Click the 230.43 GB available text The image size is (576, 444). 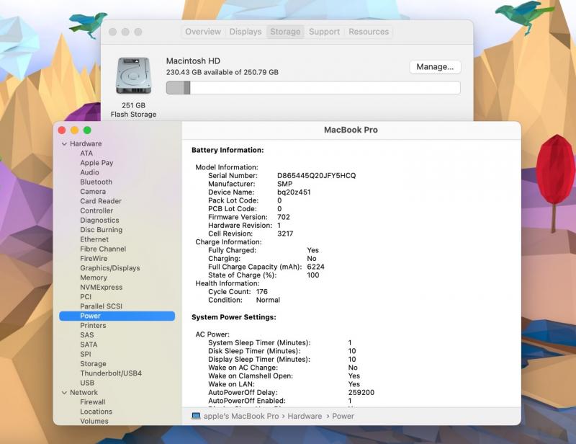[x=222, y=72]
